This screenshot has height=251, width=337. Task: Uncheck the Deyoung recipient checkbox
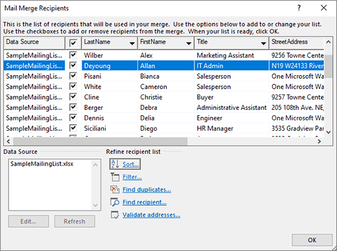pos(73,65)
